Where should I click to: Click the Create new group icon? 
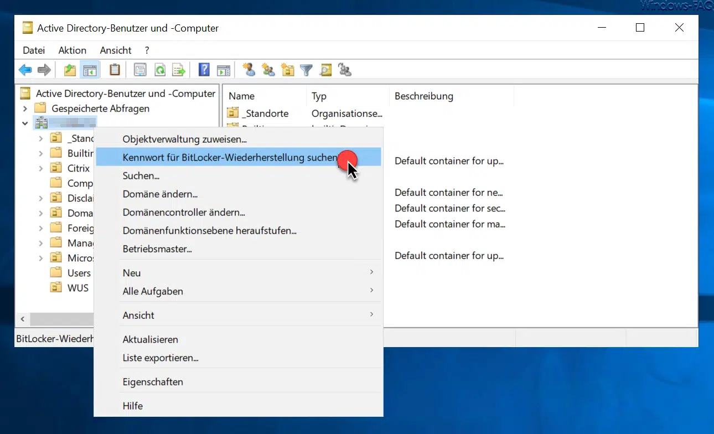point(268,70)
